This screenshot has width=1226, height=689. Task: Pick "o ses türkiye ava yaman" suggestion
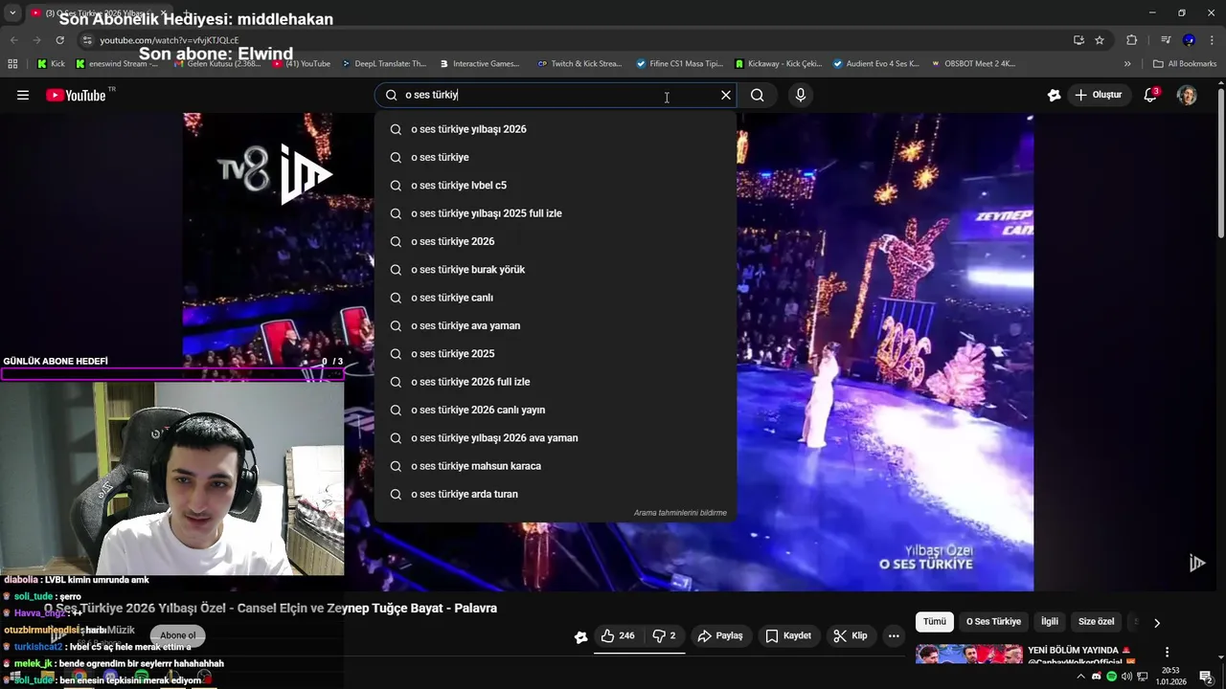point(556,325)
